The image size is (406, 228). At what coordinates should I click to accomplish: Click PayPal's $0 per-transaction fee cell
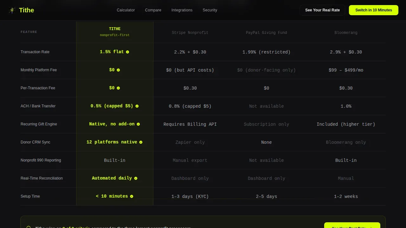click(x=266, y=88)
